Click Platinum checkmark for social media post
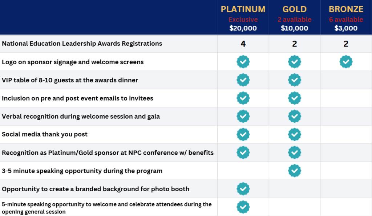This screenshot has width=372, height=216. pos(243,134)
